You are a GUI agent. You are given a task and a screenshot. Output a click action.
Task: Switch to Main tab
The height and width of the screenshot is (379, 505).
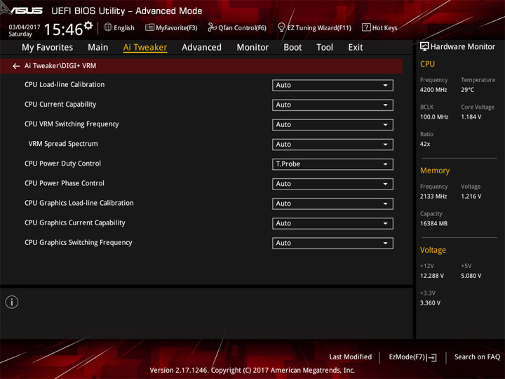pyautogui.click(x=98, y=48)
